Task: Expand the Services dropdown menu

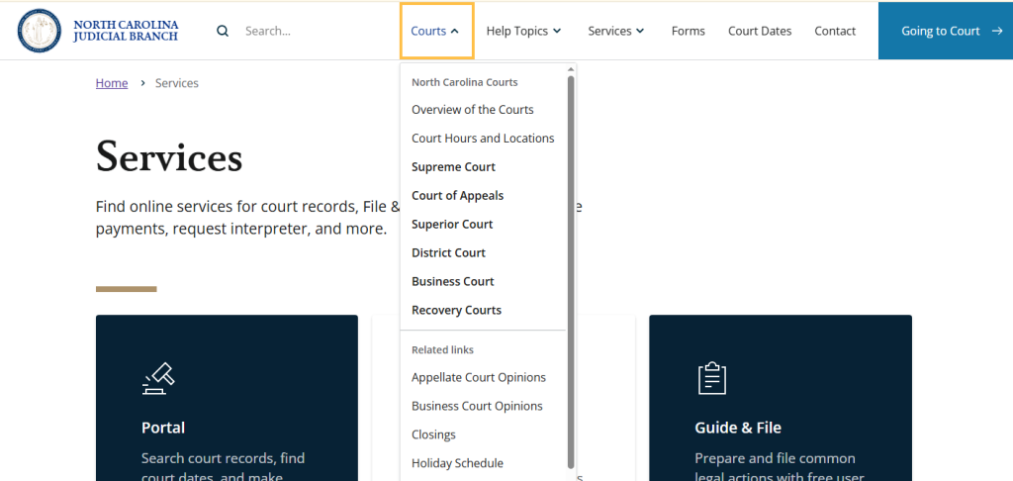Action: pos(615,31)
